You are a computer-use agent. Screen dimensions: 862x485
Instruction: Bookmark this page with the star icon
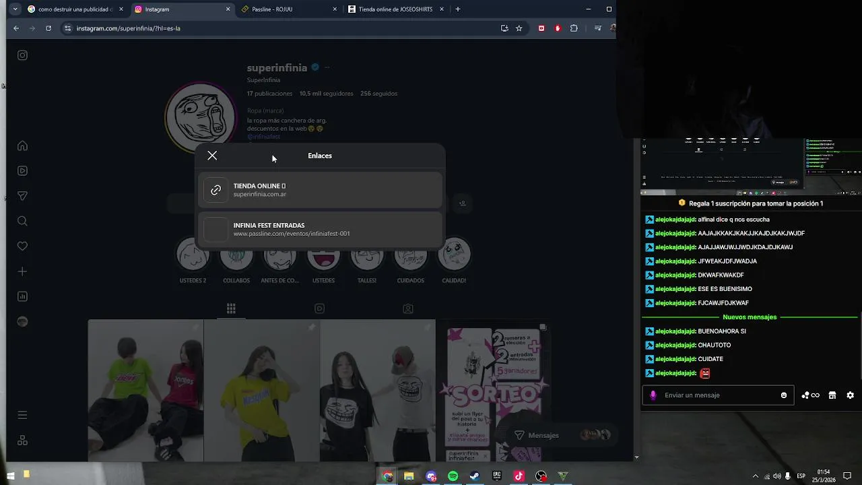tap(519, 28)
